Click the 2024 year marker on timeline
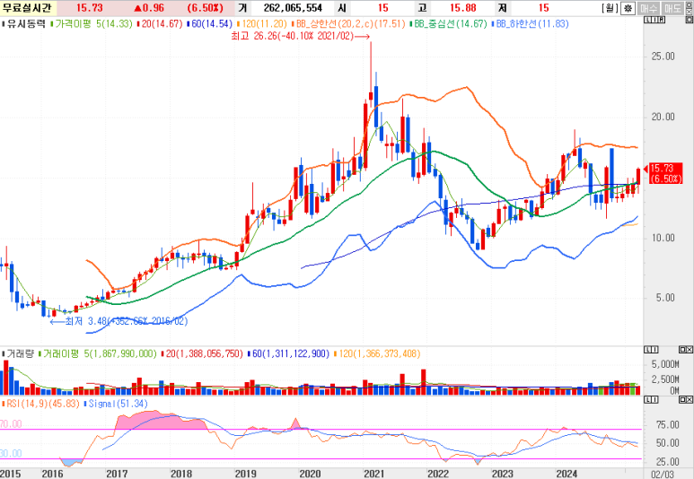Viewport: 694px width, 479px height. [567, 474]
